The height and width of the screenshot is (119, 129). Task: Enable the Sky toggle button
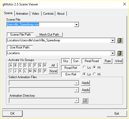(65, 61)
